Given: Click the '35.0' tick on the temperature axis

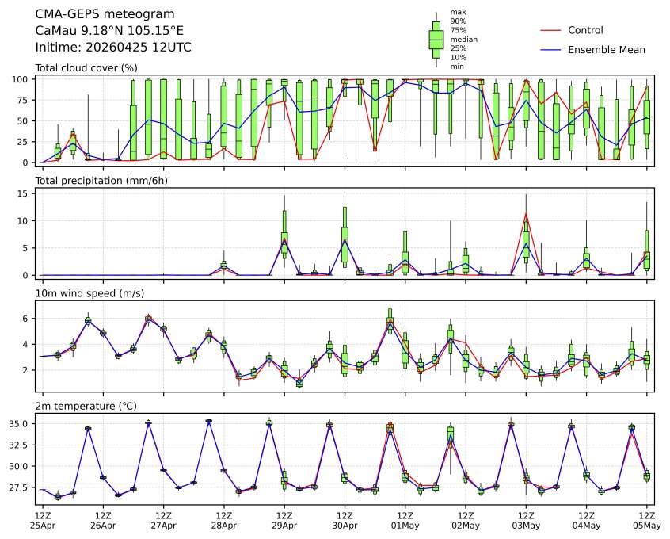Looking at the screenshot, I should pos(21,424).
